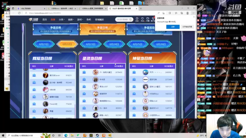Select the 争霸总榜 banner tab
The image size is (246, 138).
56,29
